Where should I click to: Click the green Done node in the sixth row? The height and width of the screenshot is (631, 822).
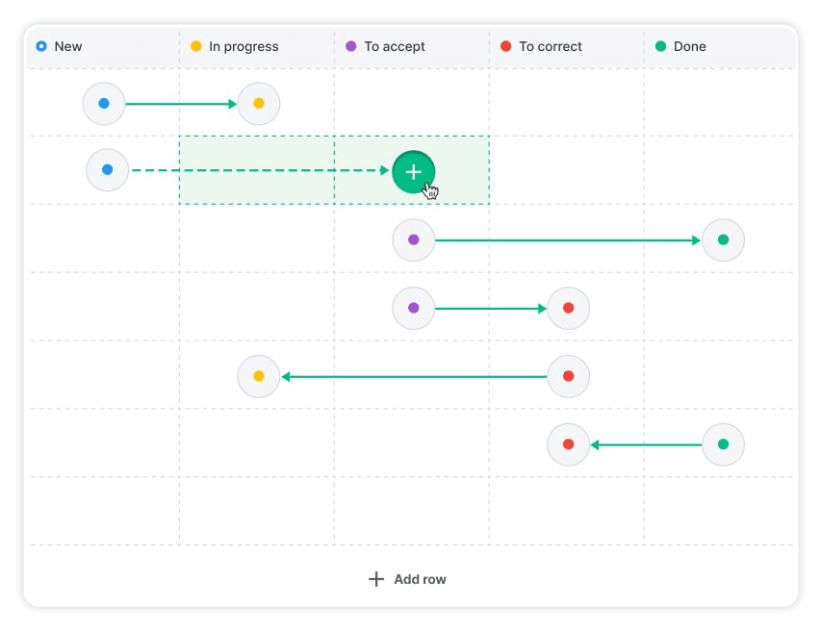tap(723, 444)
